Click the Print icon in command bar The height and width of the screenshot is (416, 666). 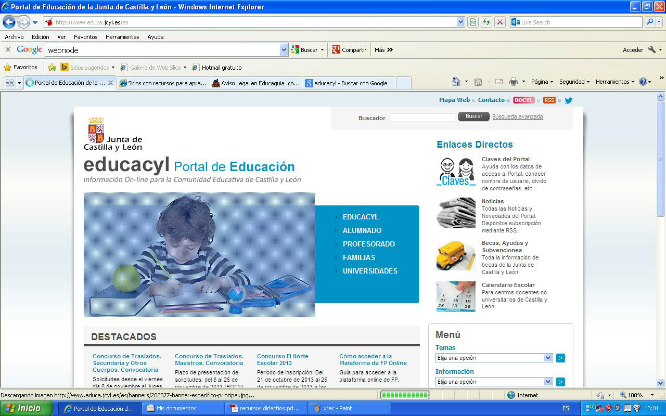click(x=514, y=82)
